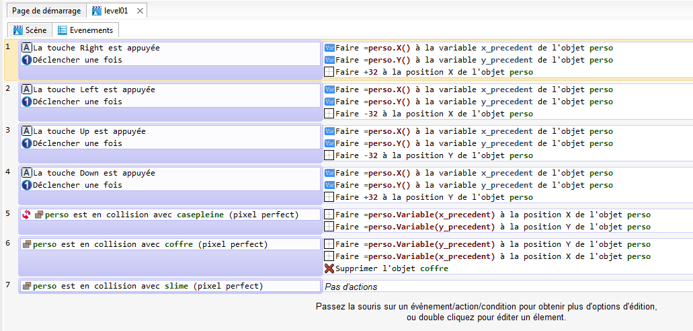Click Pas d'actions in event 7
The height and width of the screenshot is (331, 693).
click(x=351, y=287)
